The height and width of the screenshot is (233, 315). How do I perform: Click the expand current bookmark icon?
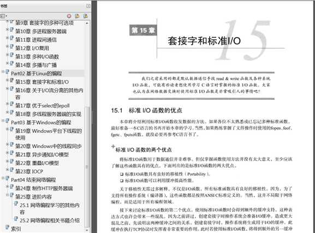coord(86,16)
